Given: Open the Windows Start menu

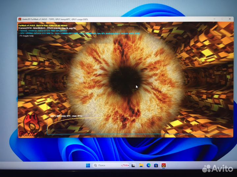Looking at the screenshot, I should click(x=88, y=166).
